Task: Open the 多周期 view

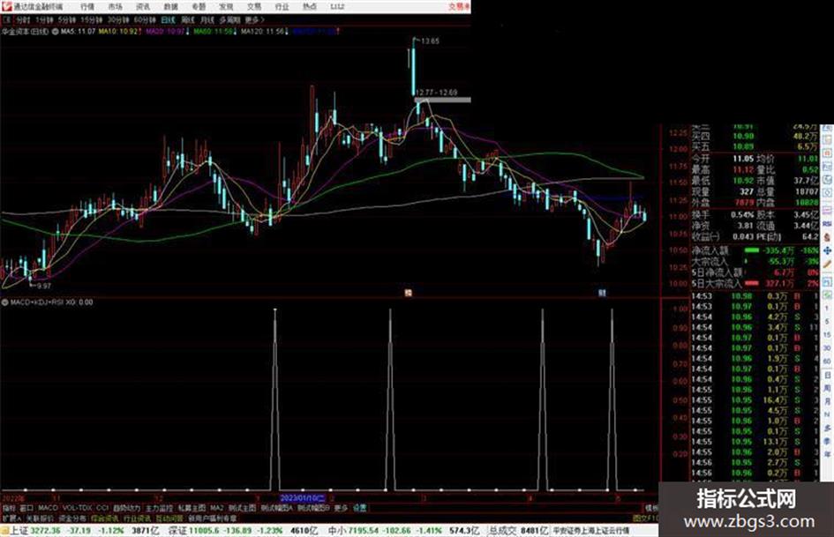Action: pos(229,19)
